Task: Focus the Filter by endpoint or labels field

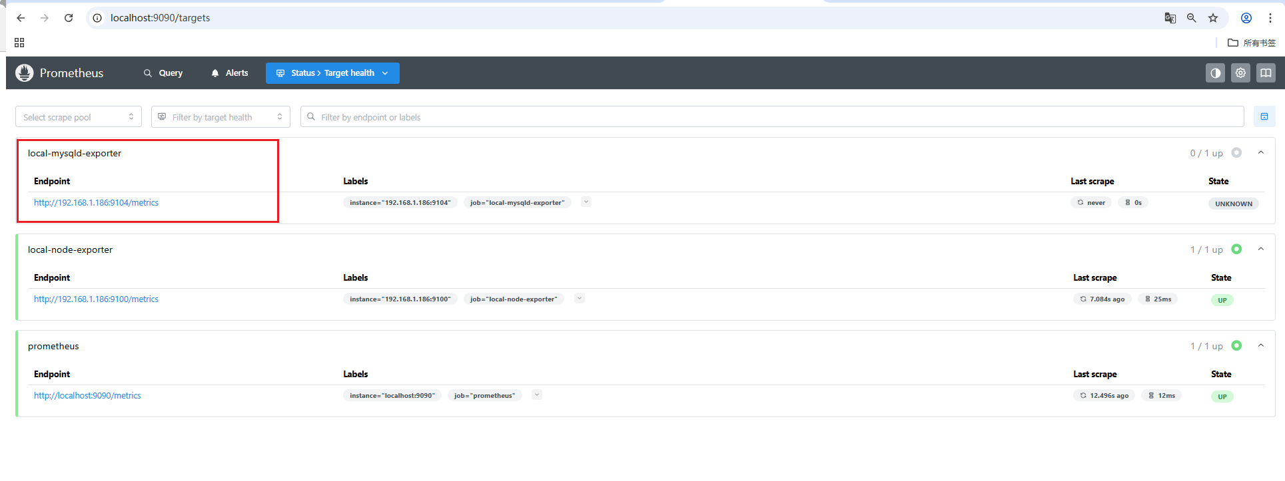Action: click(x=772, y=117)
